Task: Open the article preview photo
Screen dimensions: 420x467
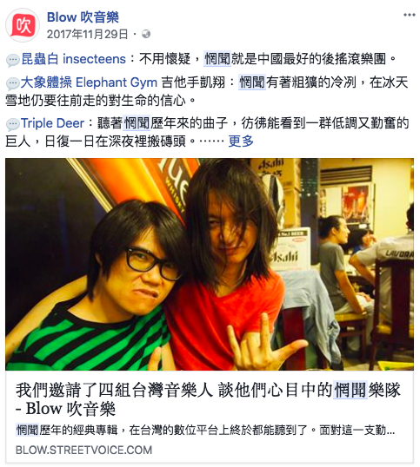Action: [x=210, y=264]
